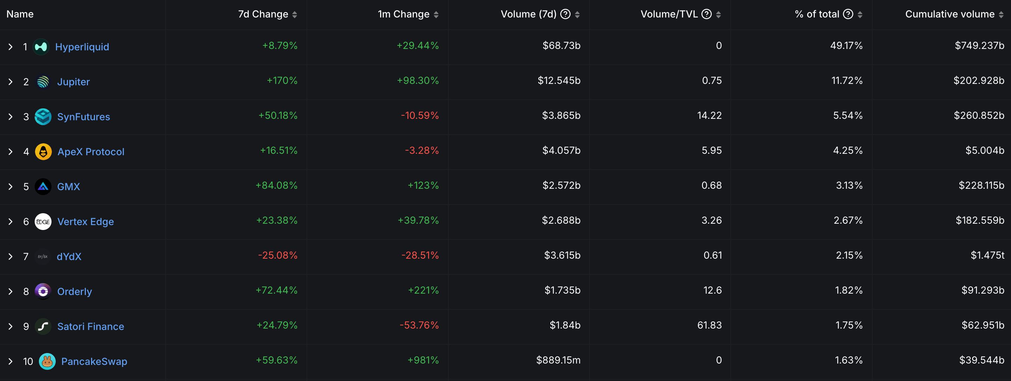Click the GMX triangle logo icon

point(43,187)
